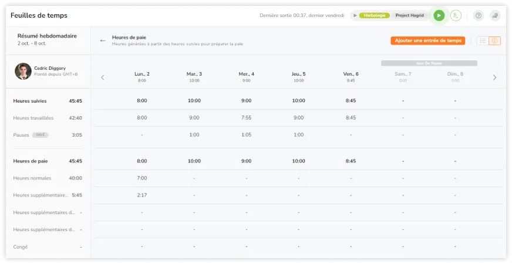
Task: Click Ajouter une entrée de temps button
Action: pyautogui.click(x=428, y=40)
